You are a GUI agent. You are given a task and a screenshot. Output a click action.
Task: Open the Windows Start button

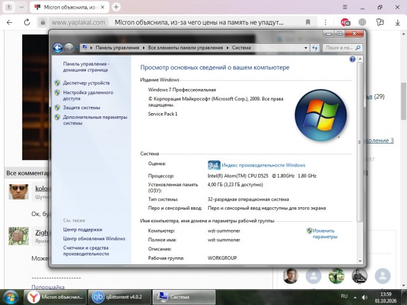click(x=10, y=297)
